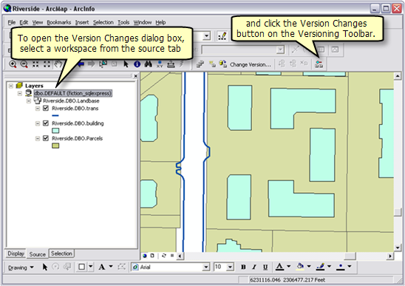Choose the Select Elements arrow tool
Image resolution: width=405 pixels, height=286 pixels.
tap(126, 64)
